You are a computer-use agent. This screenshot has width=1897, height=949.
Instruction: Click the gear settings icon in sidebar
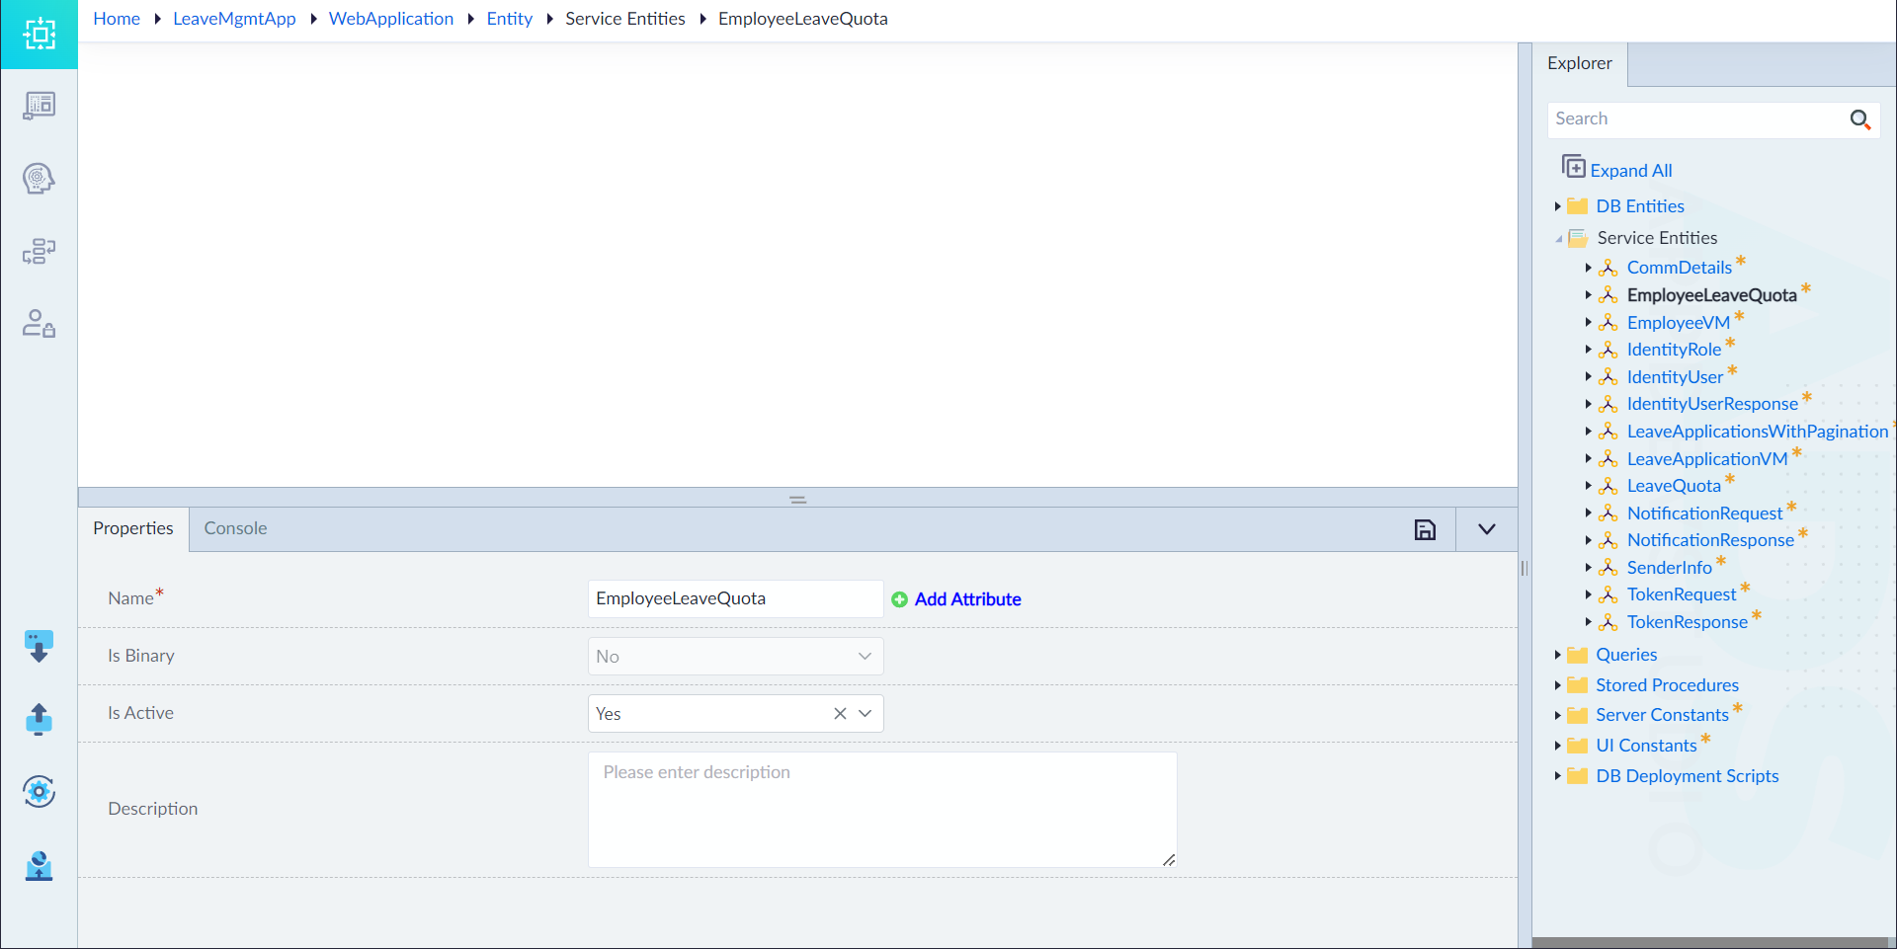tap(39, 791)
